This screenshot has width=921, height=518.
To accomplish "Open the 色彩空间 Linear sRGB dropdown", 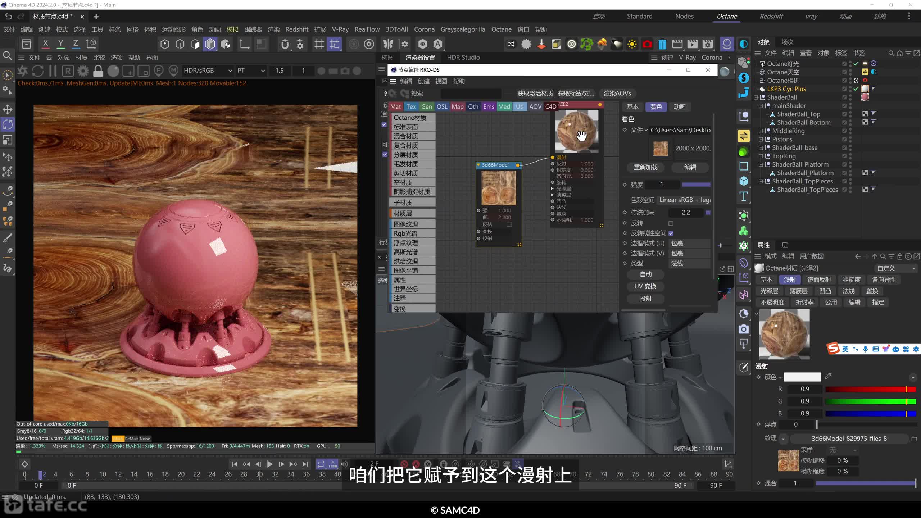I will pyautogui.click(x=684, y=200).
